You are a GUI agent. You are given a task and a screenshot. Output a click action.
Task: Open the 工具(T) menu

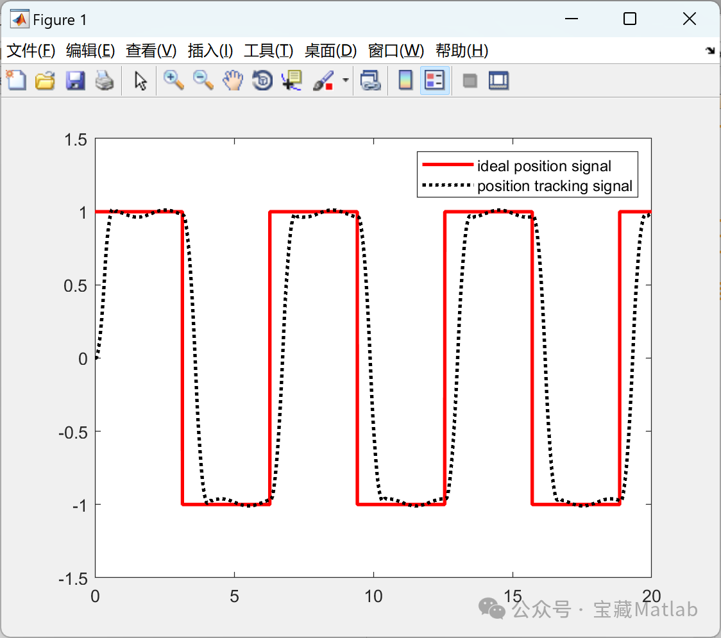[269, 51]
